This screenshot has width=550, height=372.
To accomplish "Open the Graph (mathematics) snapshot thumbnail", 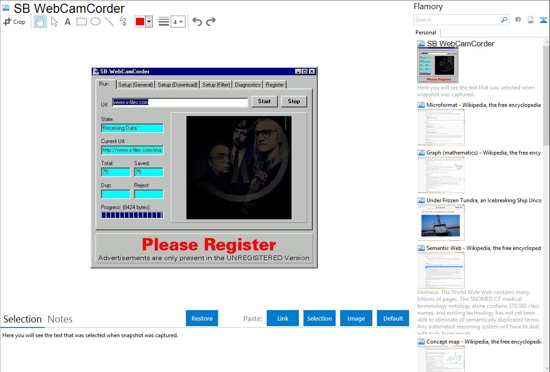I will tap(441, 175).
